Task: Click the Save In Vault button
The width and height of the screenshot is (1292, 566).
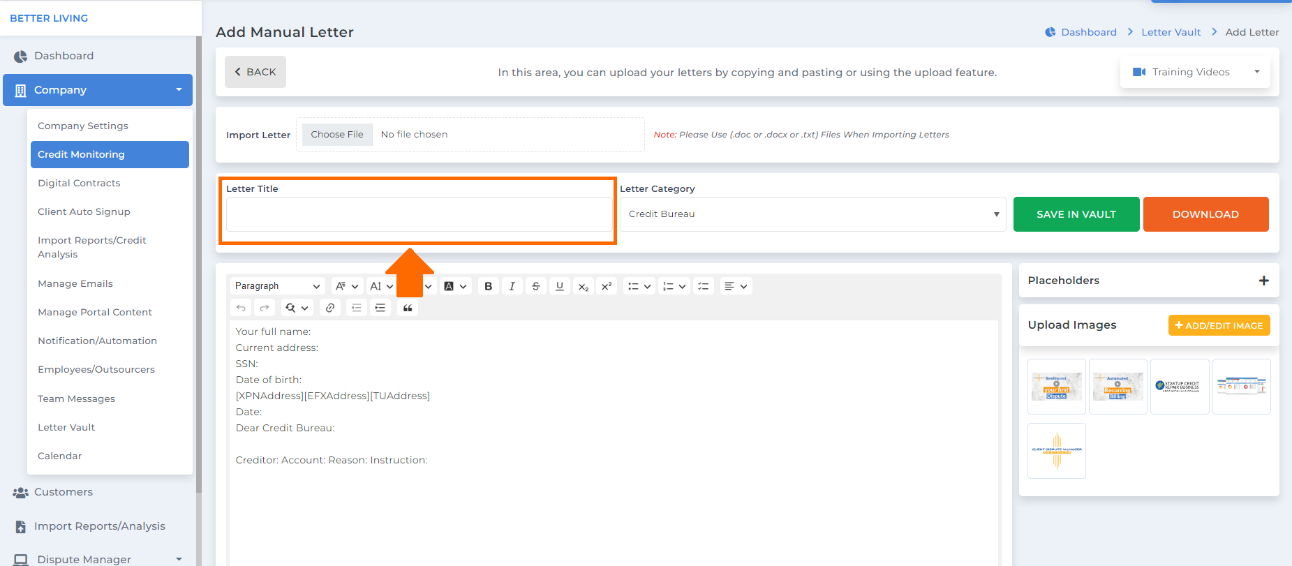Action: point(1076,214)
